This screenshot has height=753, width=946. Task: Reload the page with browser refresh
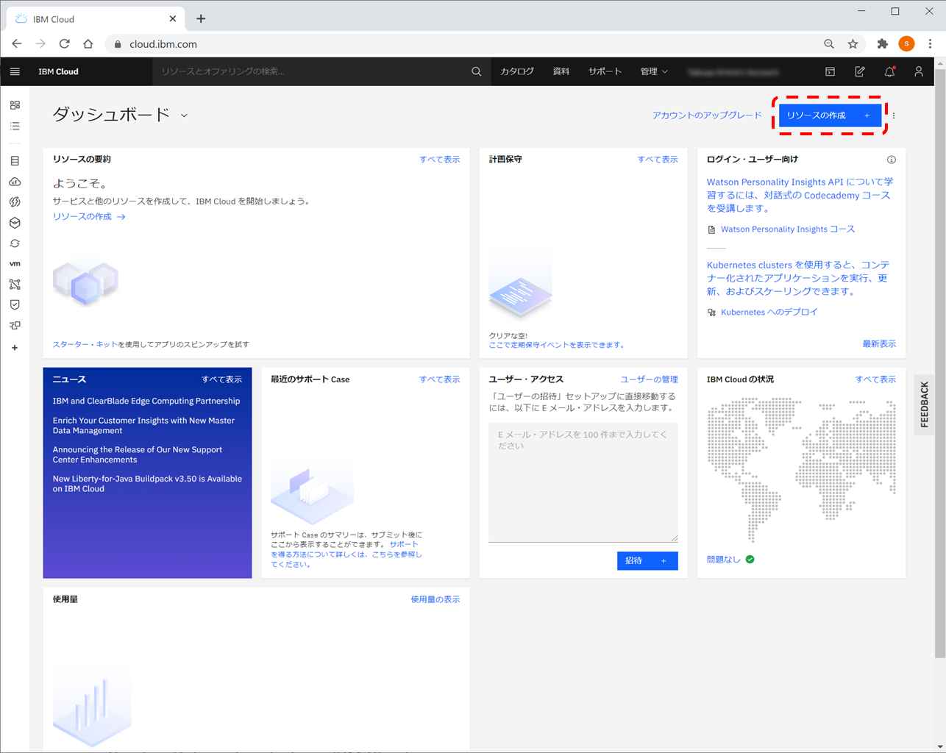[x=65, y=44]
